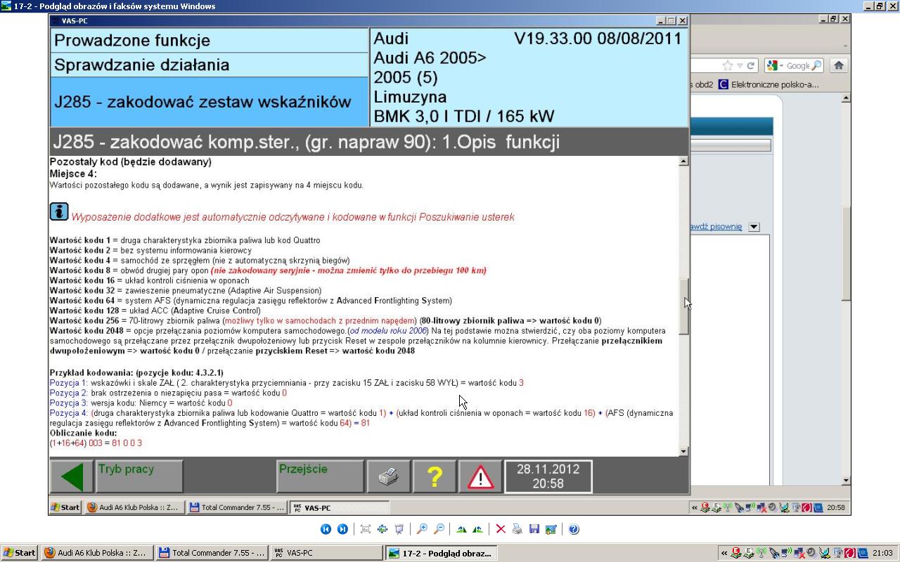Select the Sprawdzanie działania row
Image resolution: width=900 pixels, height=562 pixels.
click(210, 65)
